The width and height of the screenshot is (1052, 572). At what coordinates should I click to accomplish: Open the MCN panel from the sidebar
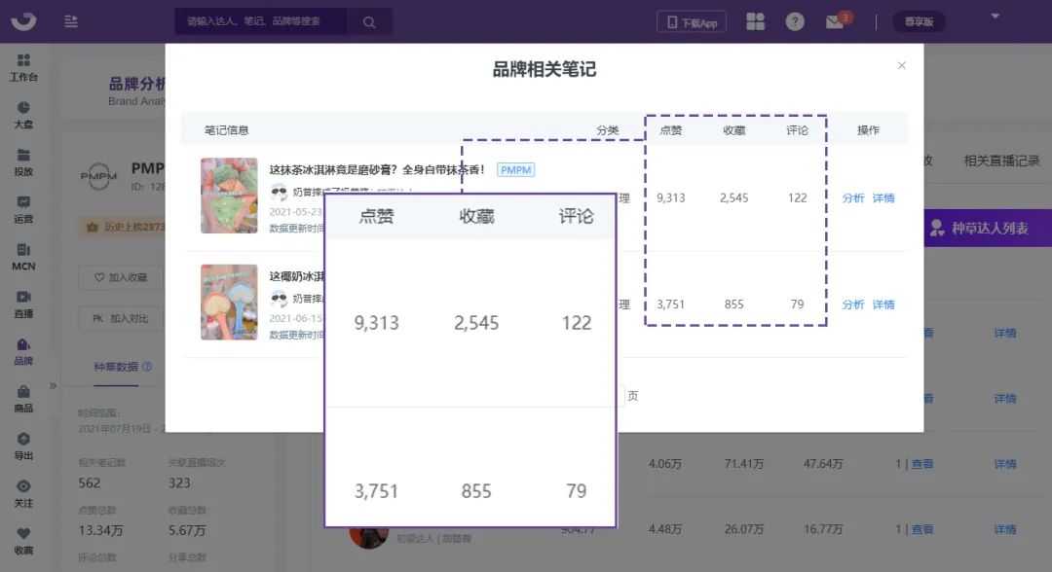(23, 257)
